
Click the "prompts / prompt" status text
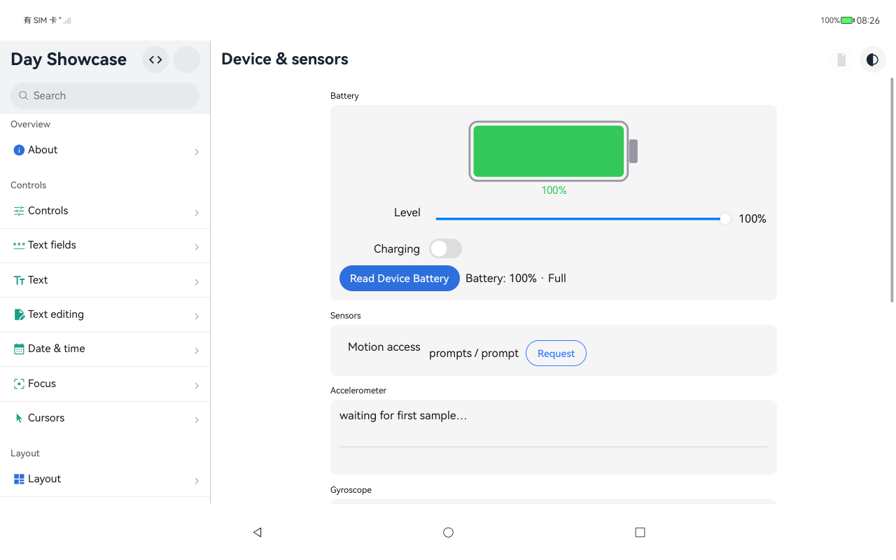click(x=474, y=353)
